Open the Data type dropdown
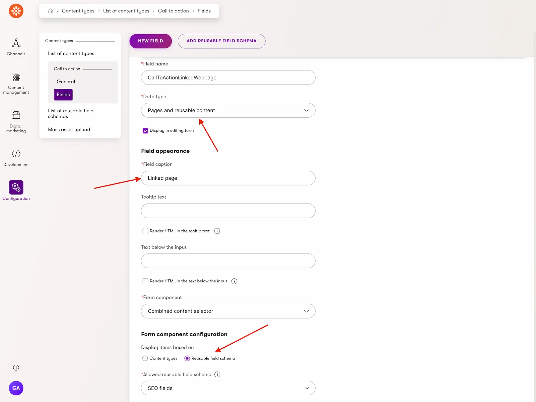Image resolution: width=536 pixels, height=402 pixels. click(x=228, y=110)
